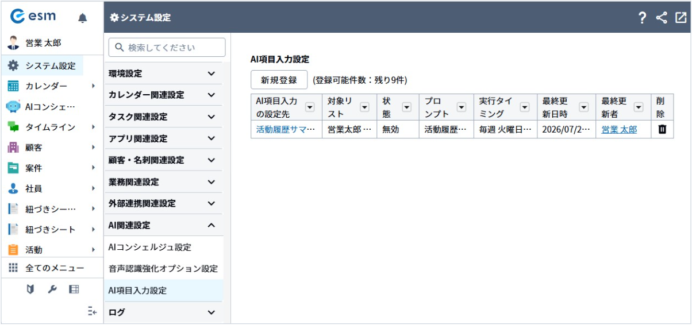Click the システム設定 gear icon in sidebar

13,65
